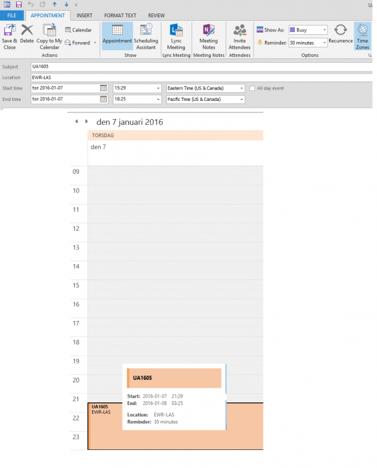Click the Subject field containing UA1605
This screenshot has height=468, width=377.
(202, 67)
